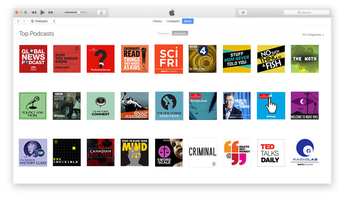Screen dimensions: 344x201
Task: Open the Radiolab podcast artwork
Action: 305,152
